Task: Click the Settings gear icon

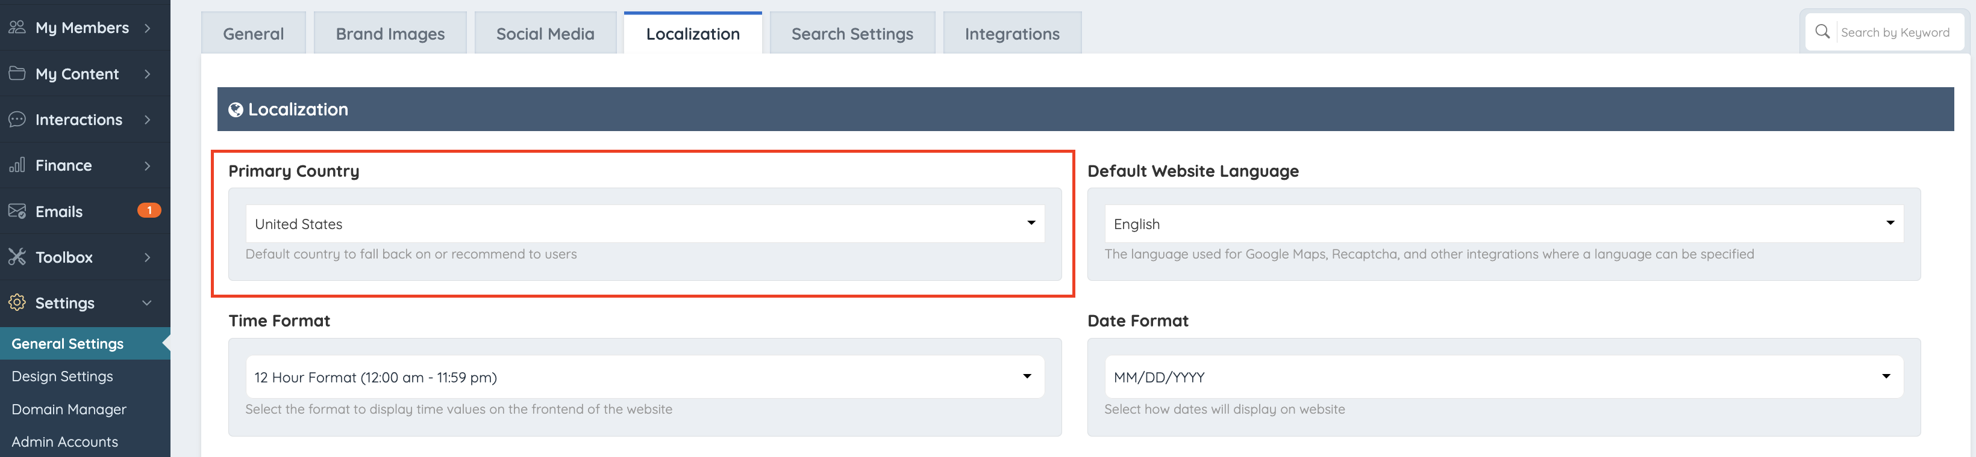Action: point(17,302)
